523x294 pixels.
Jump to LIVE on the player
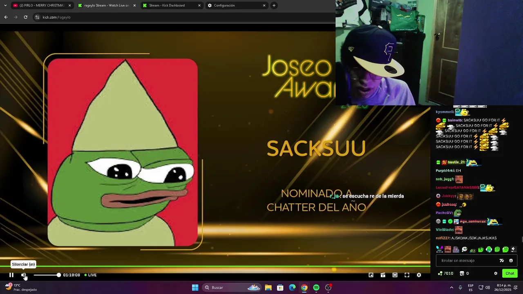pyautogui.click(x=90, y=275)
